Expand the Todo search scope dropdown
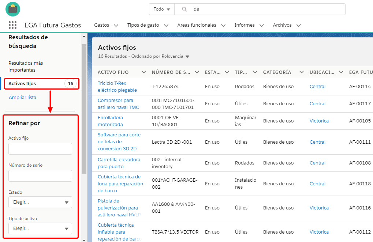This screenshot has height=242, width=373. (162, 9)
